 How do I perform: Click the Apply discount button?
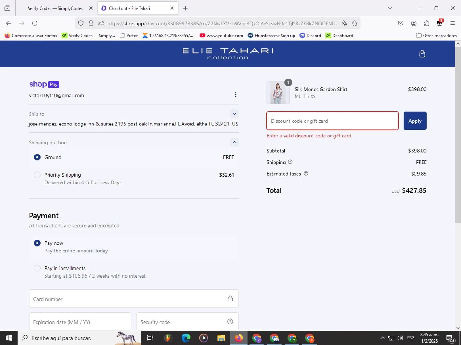click(415, 121)
